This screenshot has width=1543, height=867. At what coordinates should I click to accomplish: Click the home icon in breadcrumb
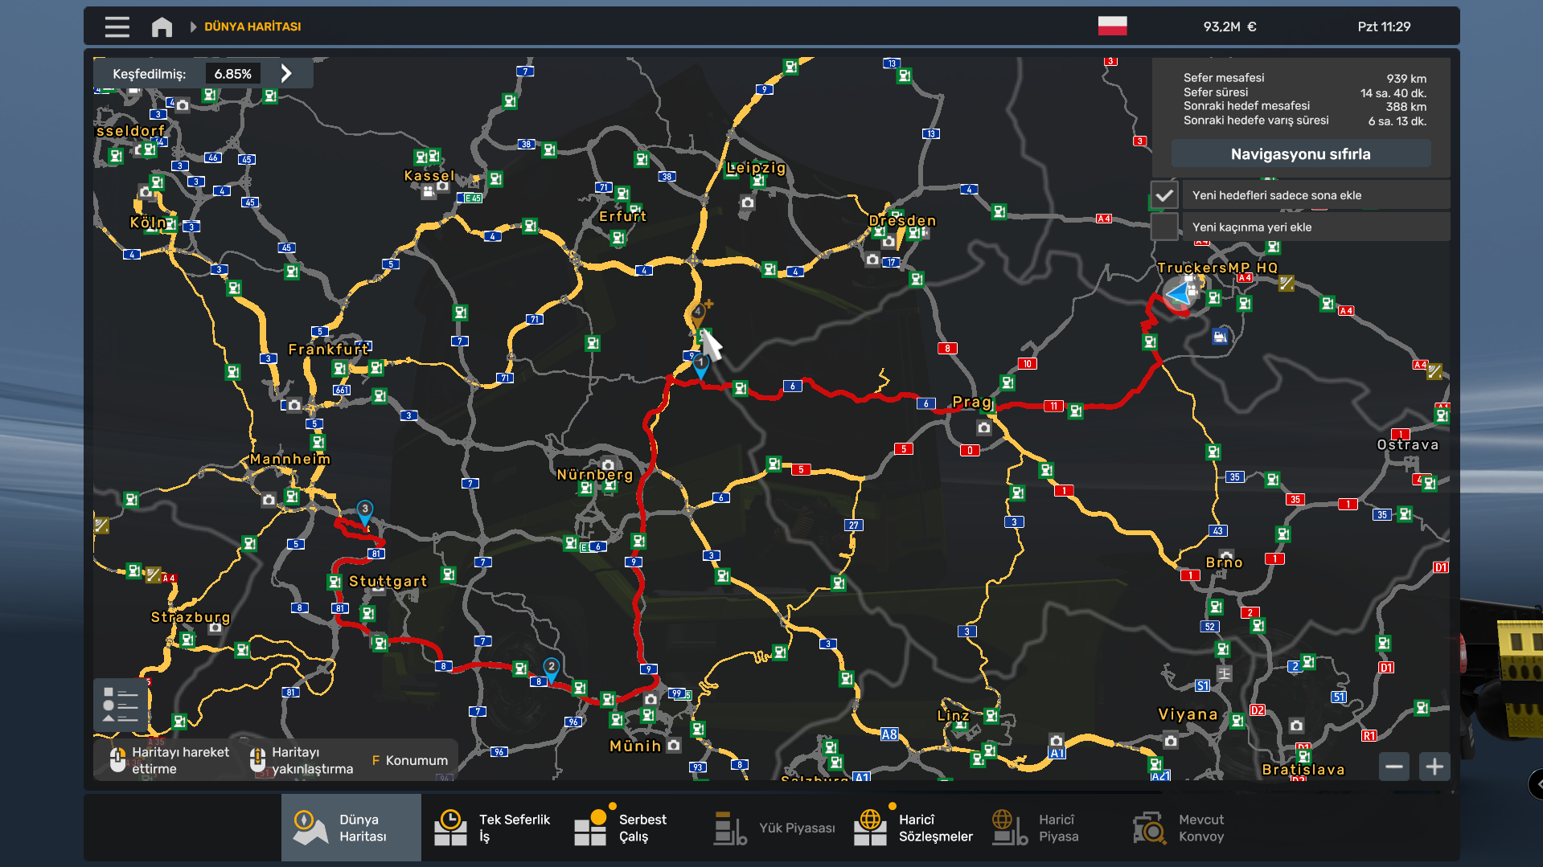click(x=162, y=27)
